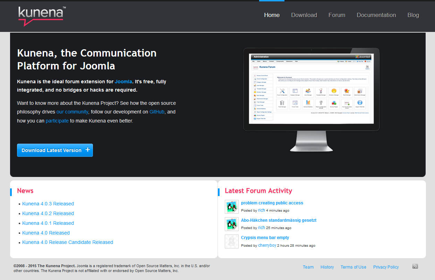Follow the 'our community' link
This screenshot has width=435, height=280.
[x=72, y=112]
